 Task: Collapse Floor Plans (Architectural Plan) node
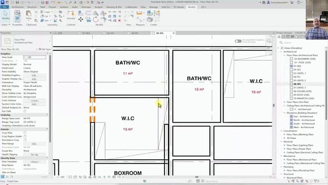click(284, 55)
